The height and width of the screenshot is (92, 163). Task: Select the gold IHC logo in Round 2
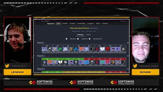pos(113,62)
